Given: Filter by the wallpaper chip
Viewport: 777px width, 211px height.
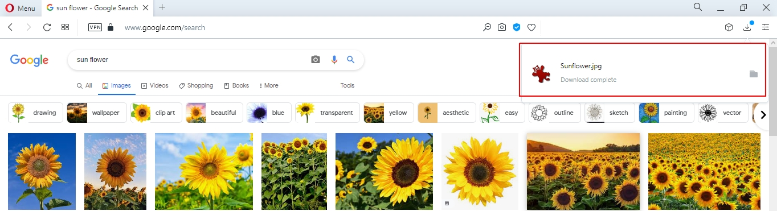Looking at the screenshot, I should tap(96, 113).
